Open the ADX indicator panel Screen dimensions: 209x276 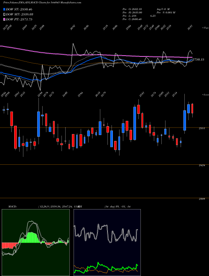(107, 243)
